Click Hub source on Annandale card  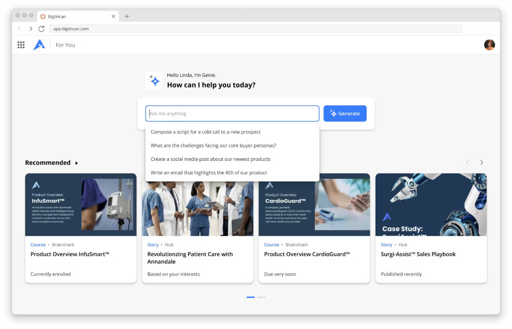(169, 245)
